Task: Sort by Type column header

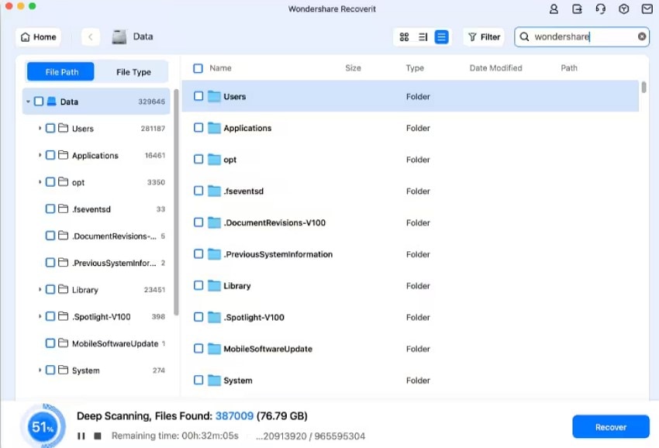Action: [x=415, y=68]
